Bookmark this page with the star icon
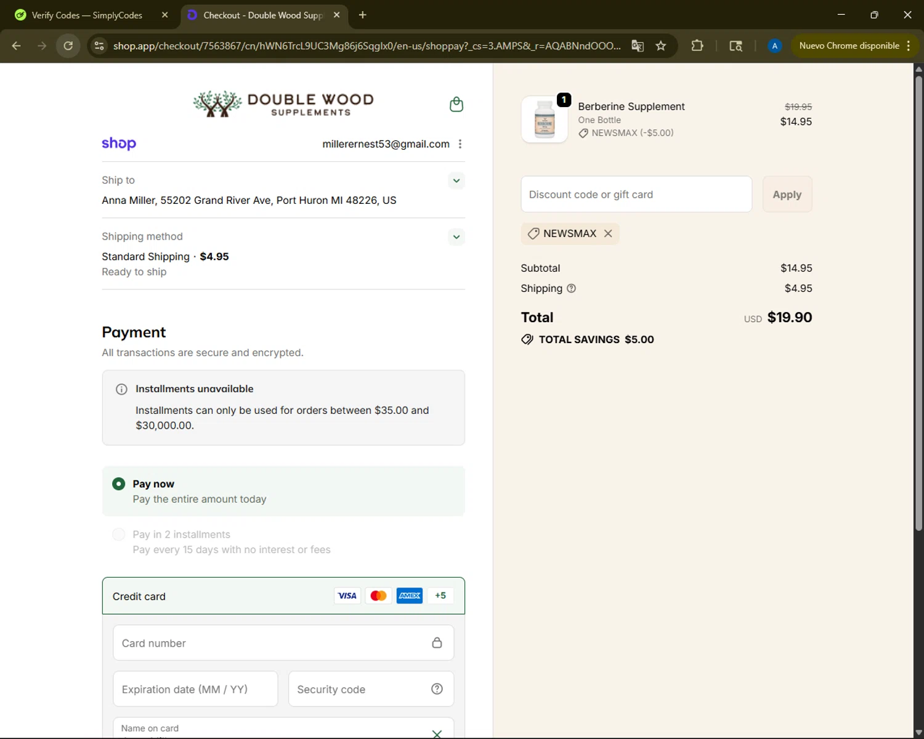This screenshot has height=739, width=924. pos(660,46)
